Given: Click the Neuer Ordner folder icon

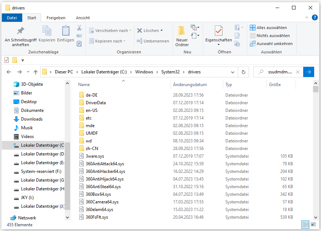Looking at the screenshot, I should pos(182,31).
